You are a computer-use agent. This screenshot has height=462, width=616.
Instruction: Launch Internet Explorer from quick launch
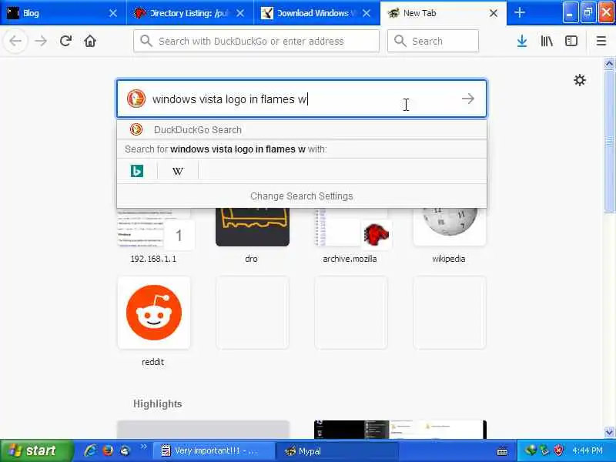[x=90, y=450]
